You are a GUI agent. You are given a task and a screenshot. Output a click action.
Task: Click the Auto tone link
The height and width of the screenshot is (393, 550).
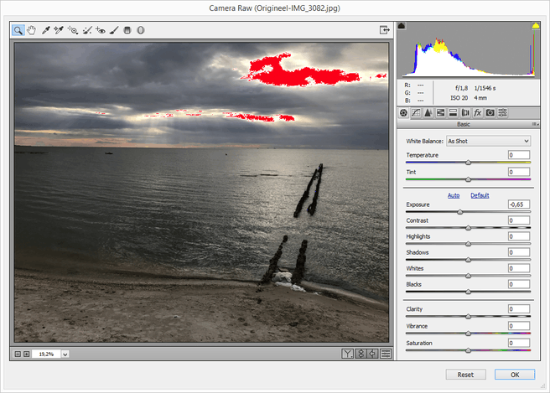(x=454, y=195)
